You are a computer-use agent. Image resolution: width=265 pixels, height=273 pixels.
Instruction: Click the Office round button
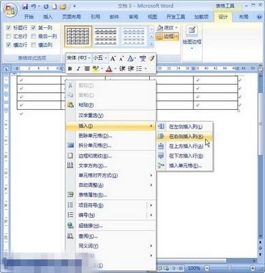tap(10, 10)
